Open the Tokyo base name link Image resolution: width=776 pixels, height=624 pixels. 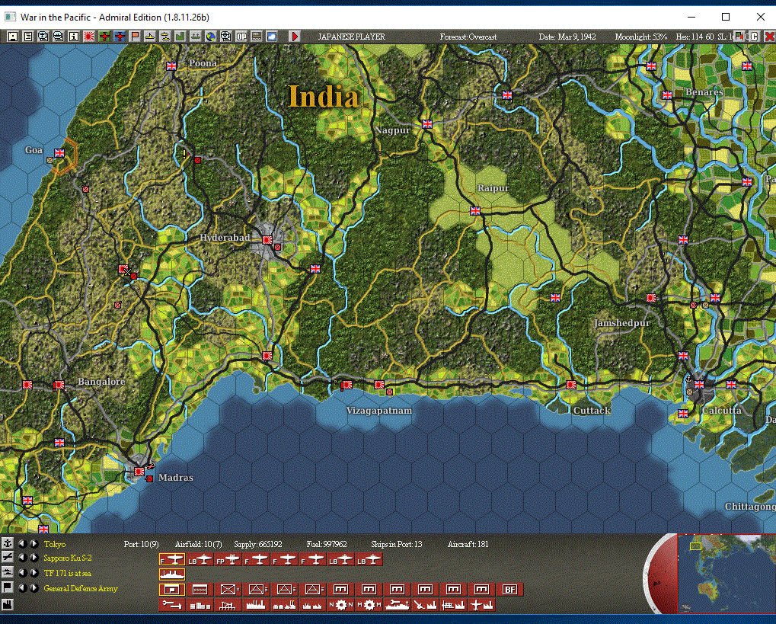[54, 544]
